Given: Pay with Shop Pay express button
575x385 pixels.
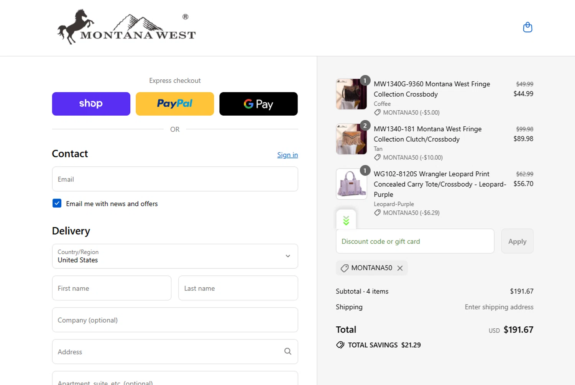Looking at the screenshot, I should (91, 104).
